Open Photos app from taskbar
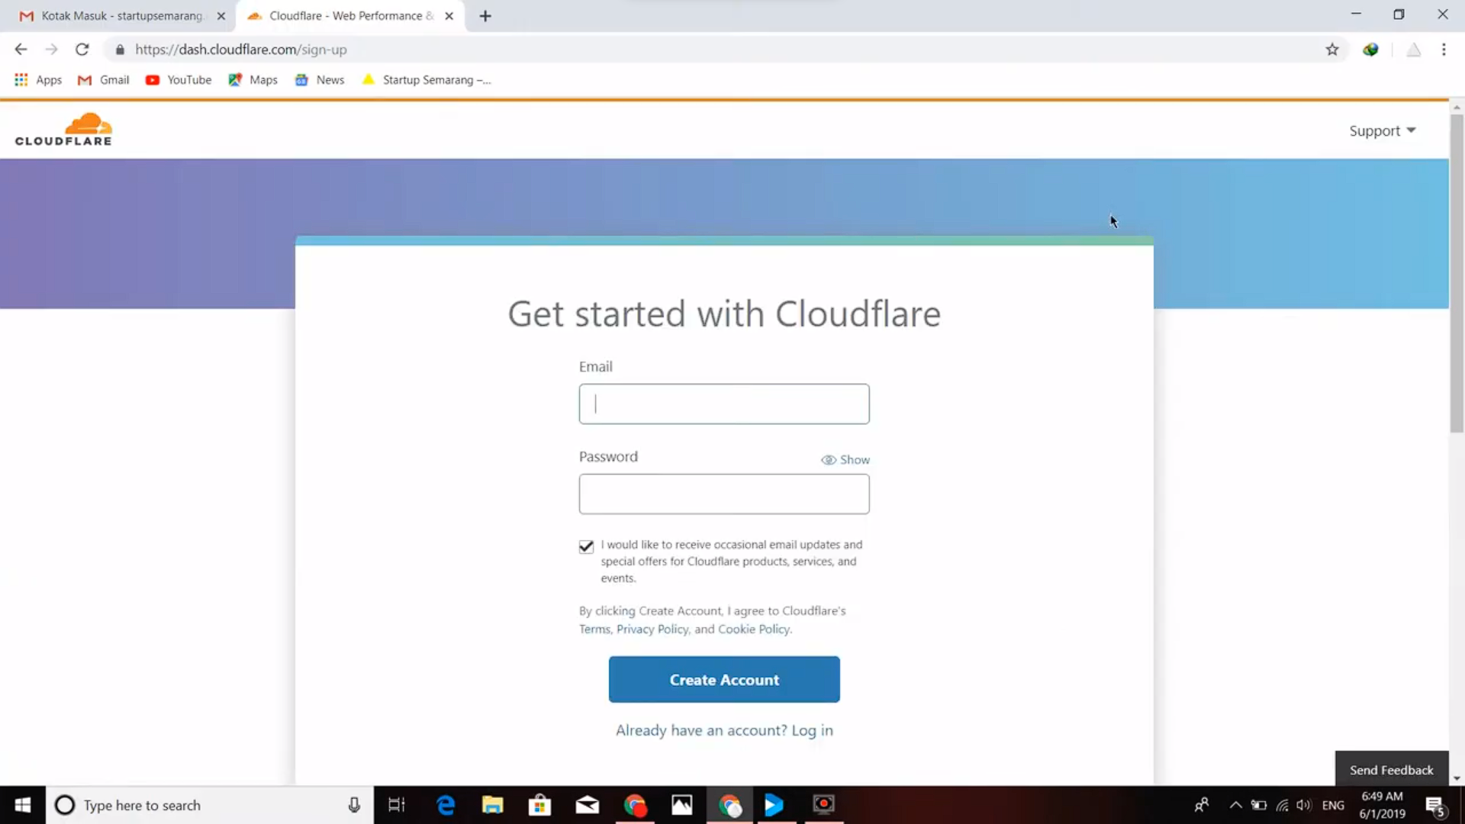Image resolution: width=1465 pixels, height=824 pixels. click(682, 805)
